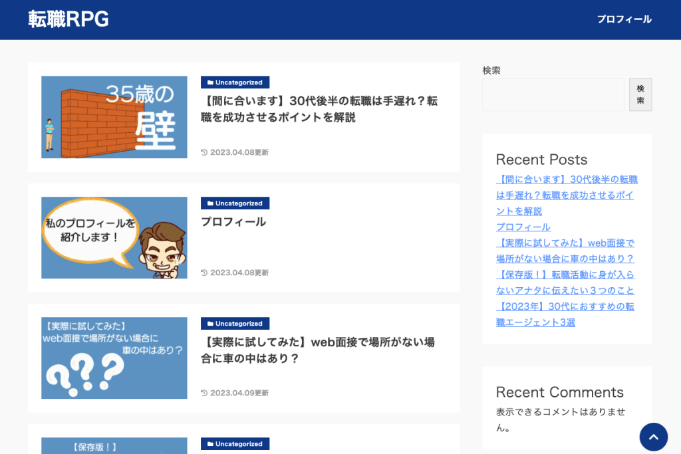Click Uncategorized tag on web面接 post
681x454 pixels.
pos(235,324)
